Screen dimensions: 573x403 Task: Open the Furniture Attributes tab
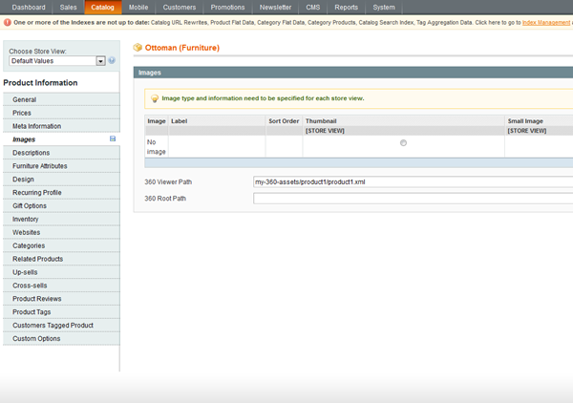click(40, 166)
